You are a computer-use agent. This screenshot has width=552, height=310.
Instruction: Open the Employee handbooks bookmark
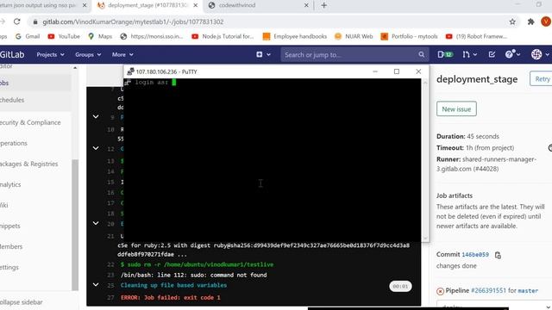tap(295, 36)
